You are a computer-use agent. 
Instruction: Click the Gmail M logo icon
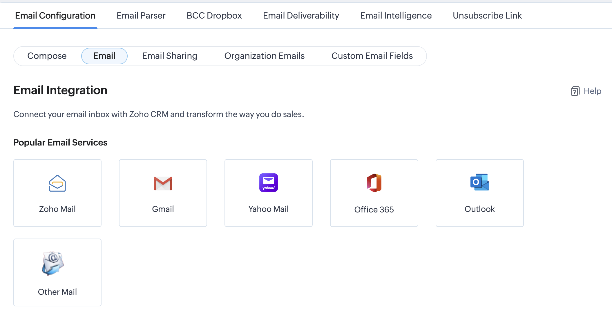tap(163, 183)
